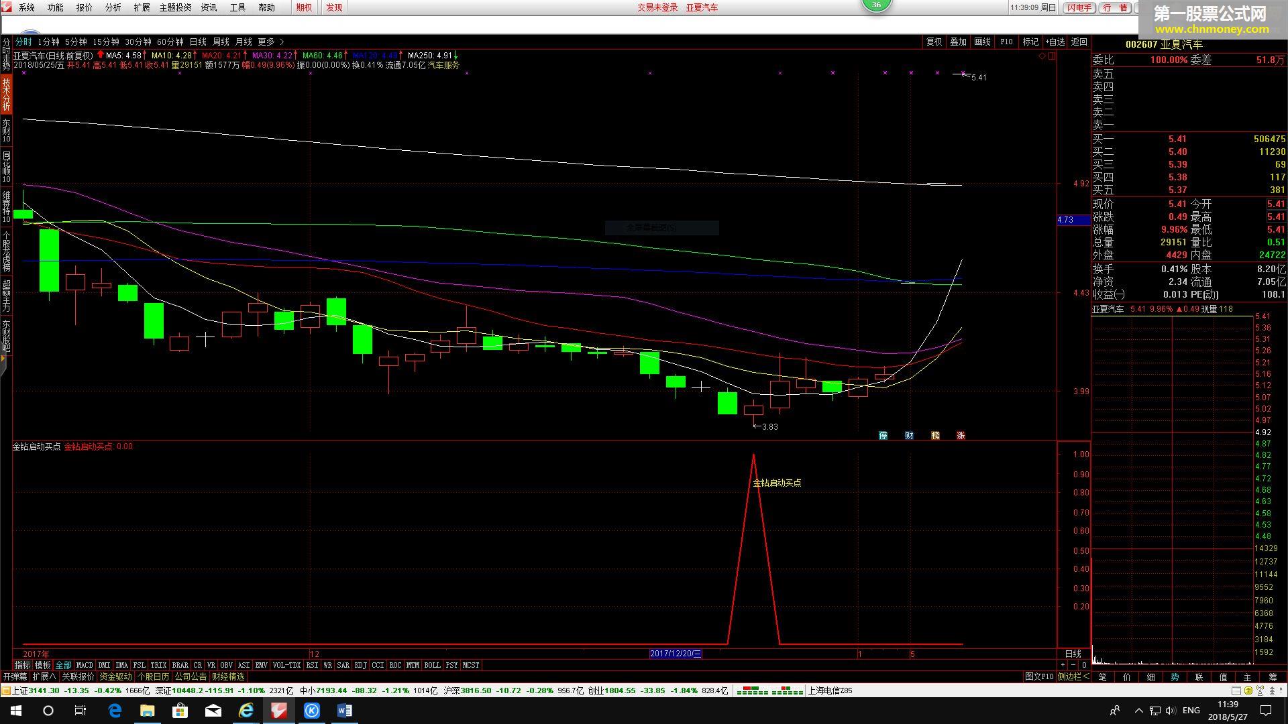This screenshot has width=1288, height=724.
Task: Open the 系统 menu
Action: (x=27, y=7)
